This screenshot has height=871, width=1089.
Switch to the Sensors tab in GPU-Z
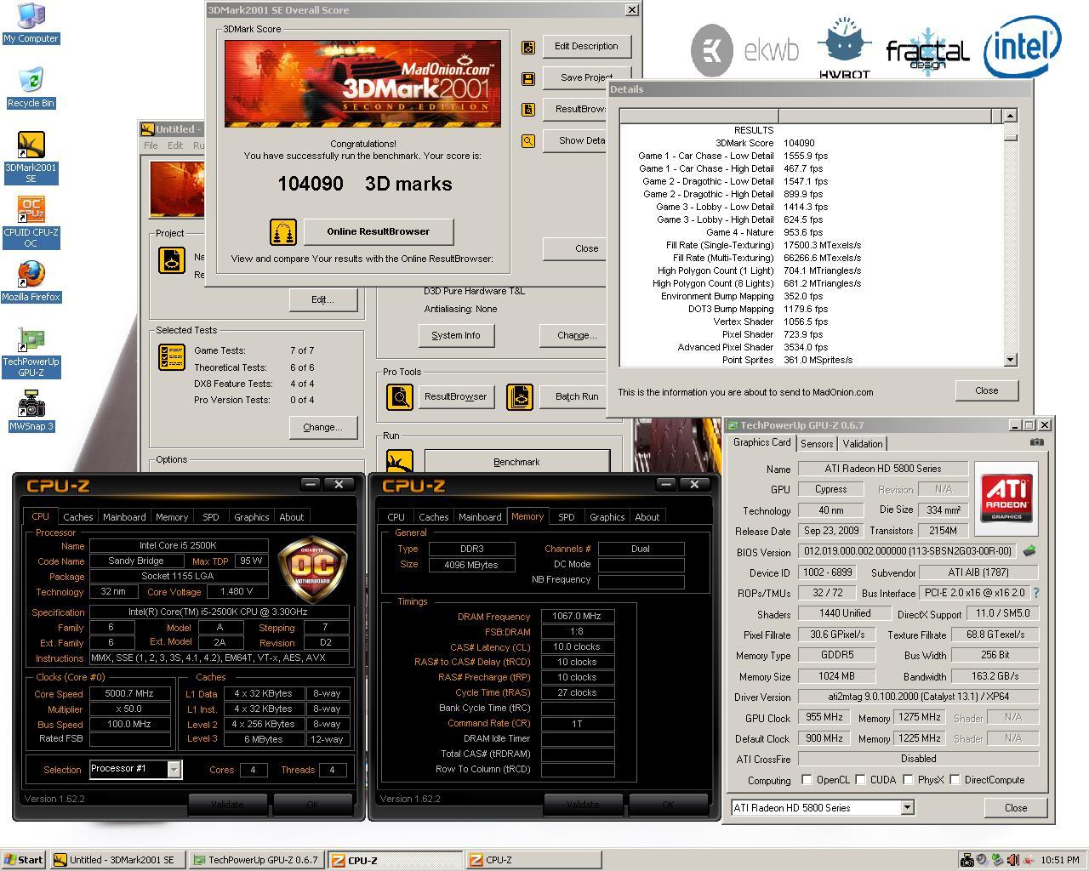click(817, 444)
